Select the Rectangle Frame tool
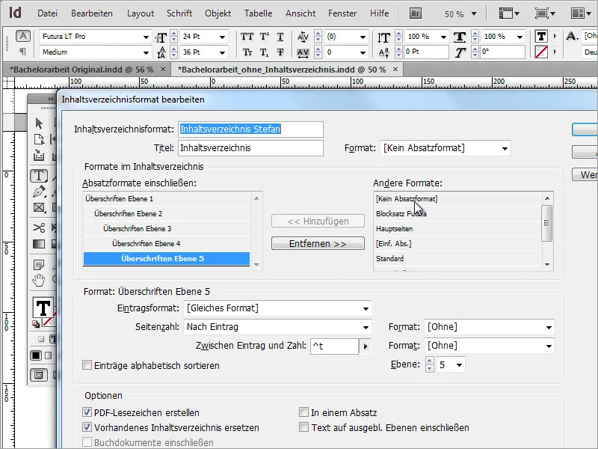The height and width of the screenshot is (449, 598). 39,208
